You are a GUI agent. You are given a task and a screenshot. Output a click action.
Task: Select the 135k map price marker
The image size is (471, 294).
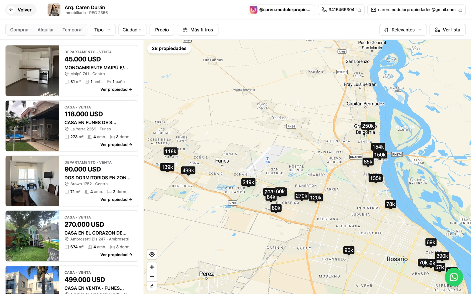(x=376, y=178)
